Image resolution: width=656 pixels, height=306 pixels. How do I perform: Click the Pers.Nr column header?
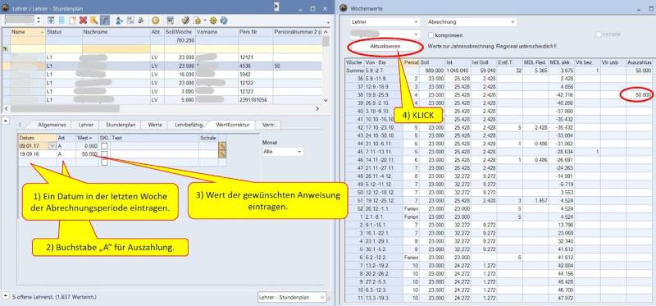[x=255, y=32]
